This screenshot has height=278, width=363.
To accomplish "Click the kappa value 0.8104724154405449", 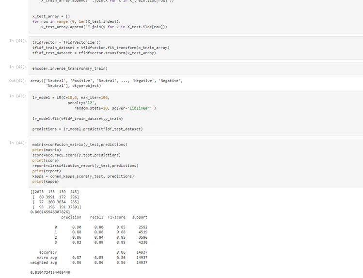I will 50,273.
